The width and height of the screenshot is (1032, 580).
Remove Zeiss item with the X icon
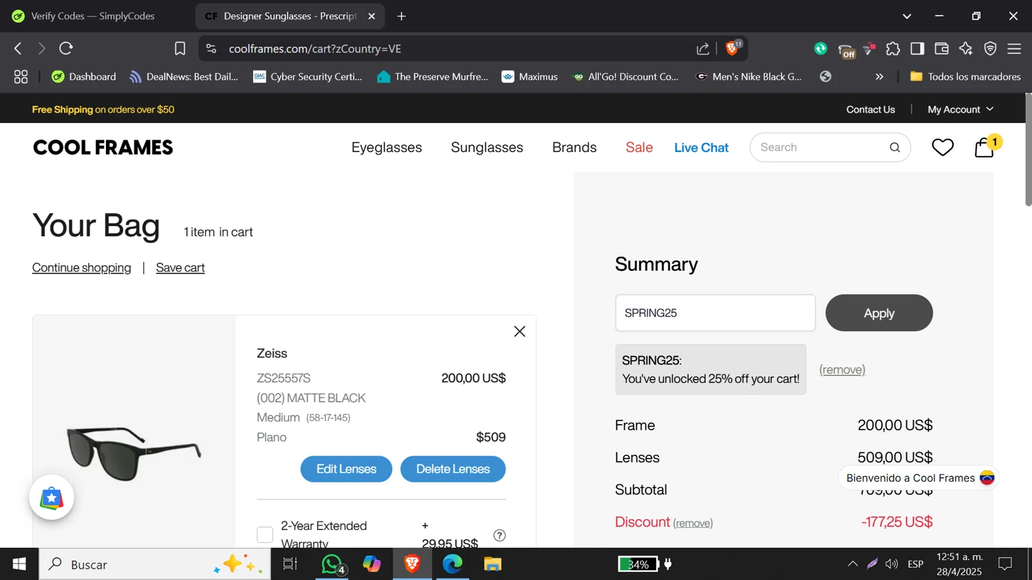click(x=519, y=332)
